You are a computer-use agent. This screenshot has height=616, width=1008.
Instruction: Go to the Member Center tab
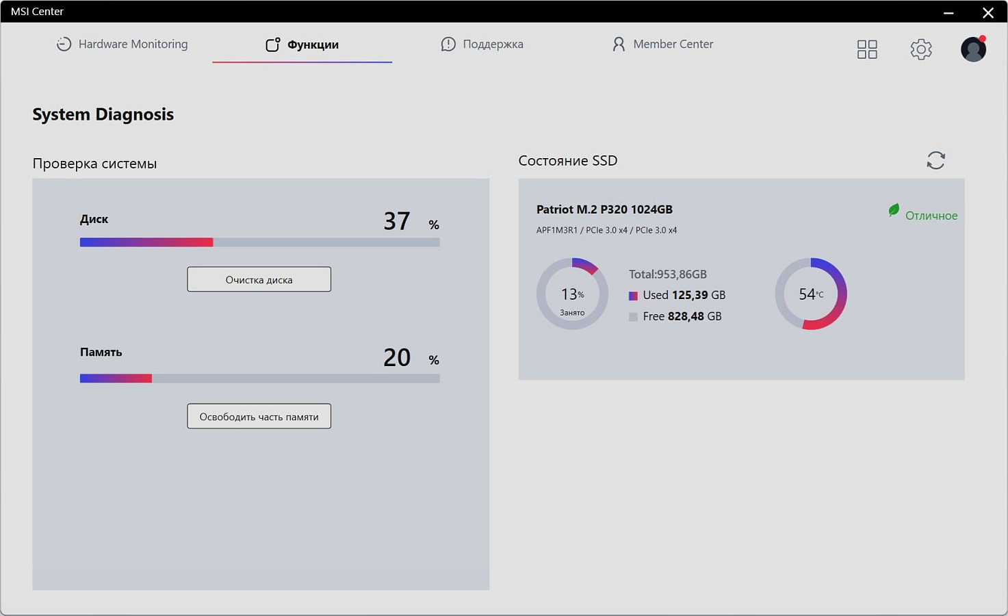pyautogui.click(x=662, y=44)
